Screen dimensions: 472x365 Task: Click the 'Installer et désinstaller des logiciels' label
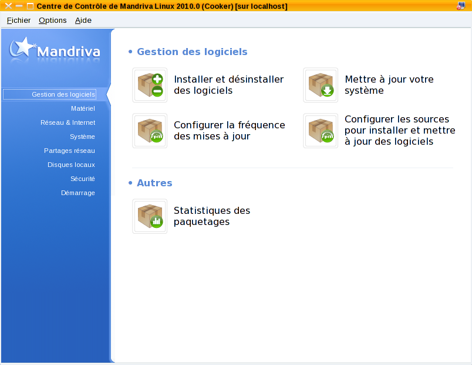[x=229, y=85]
